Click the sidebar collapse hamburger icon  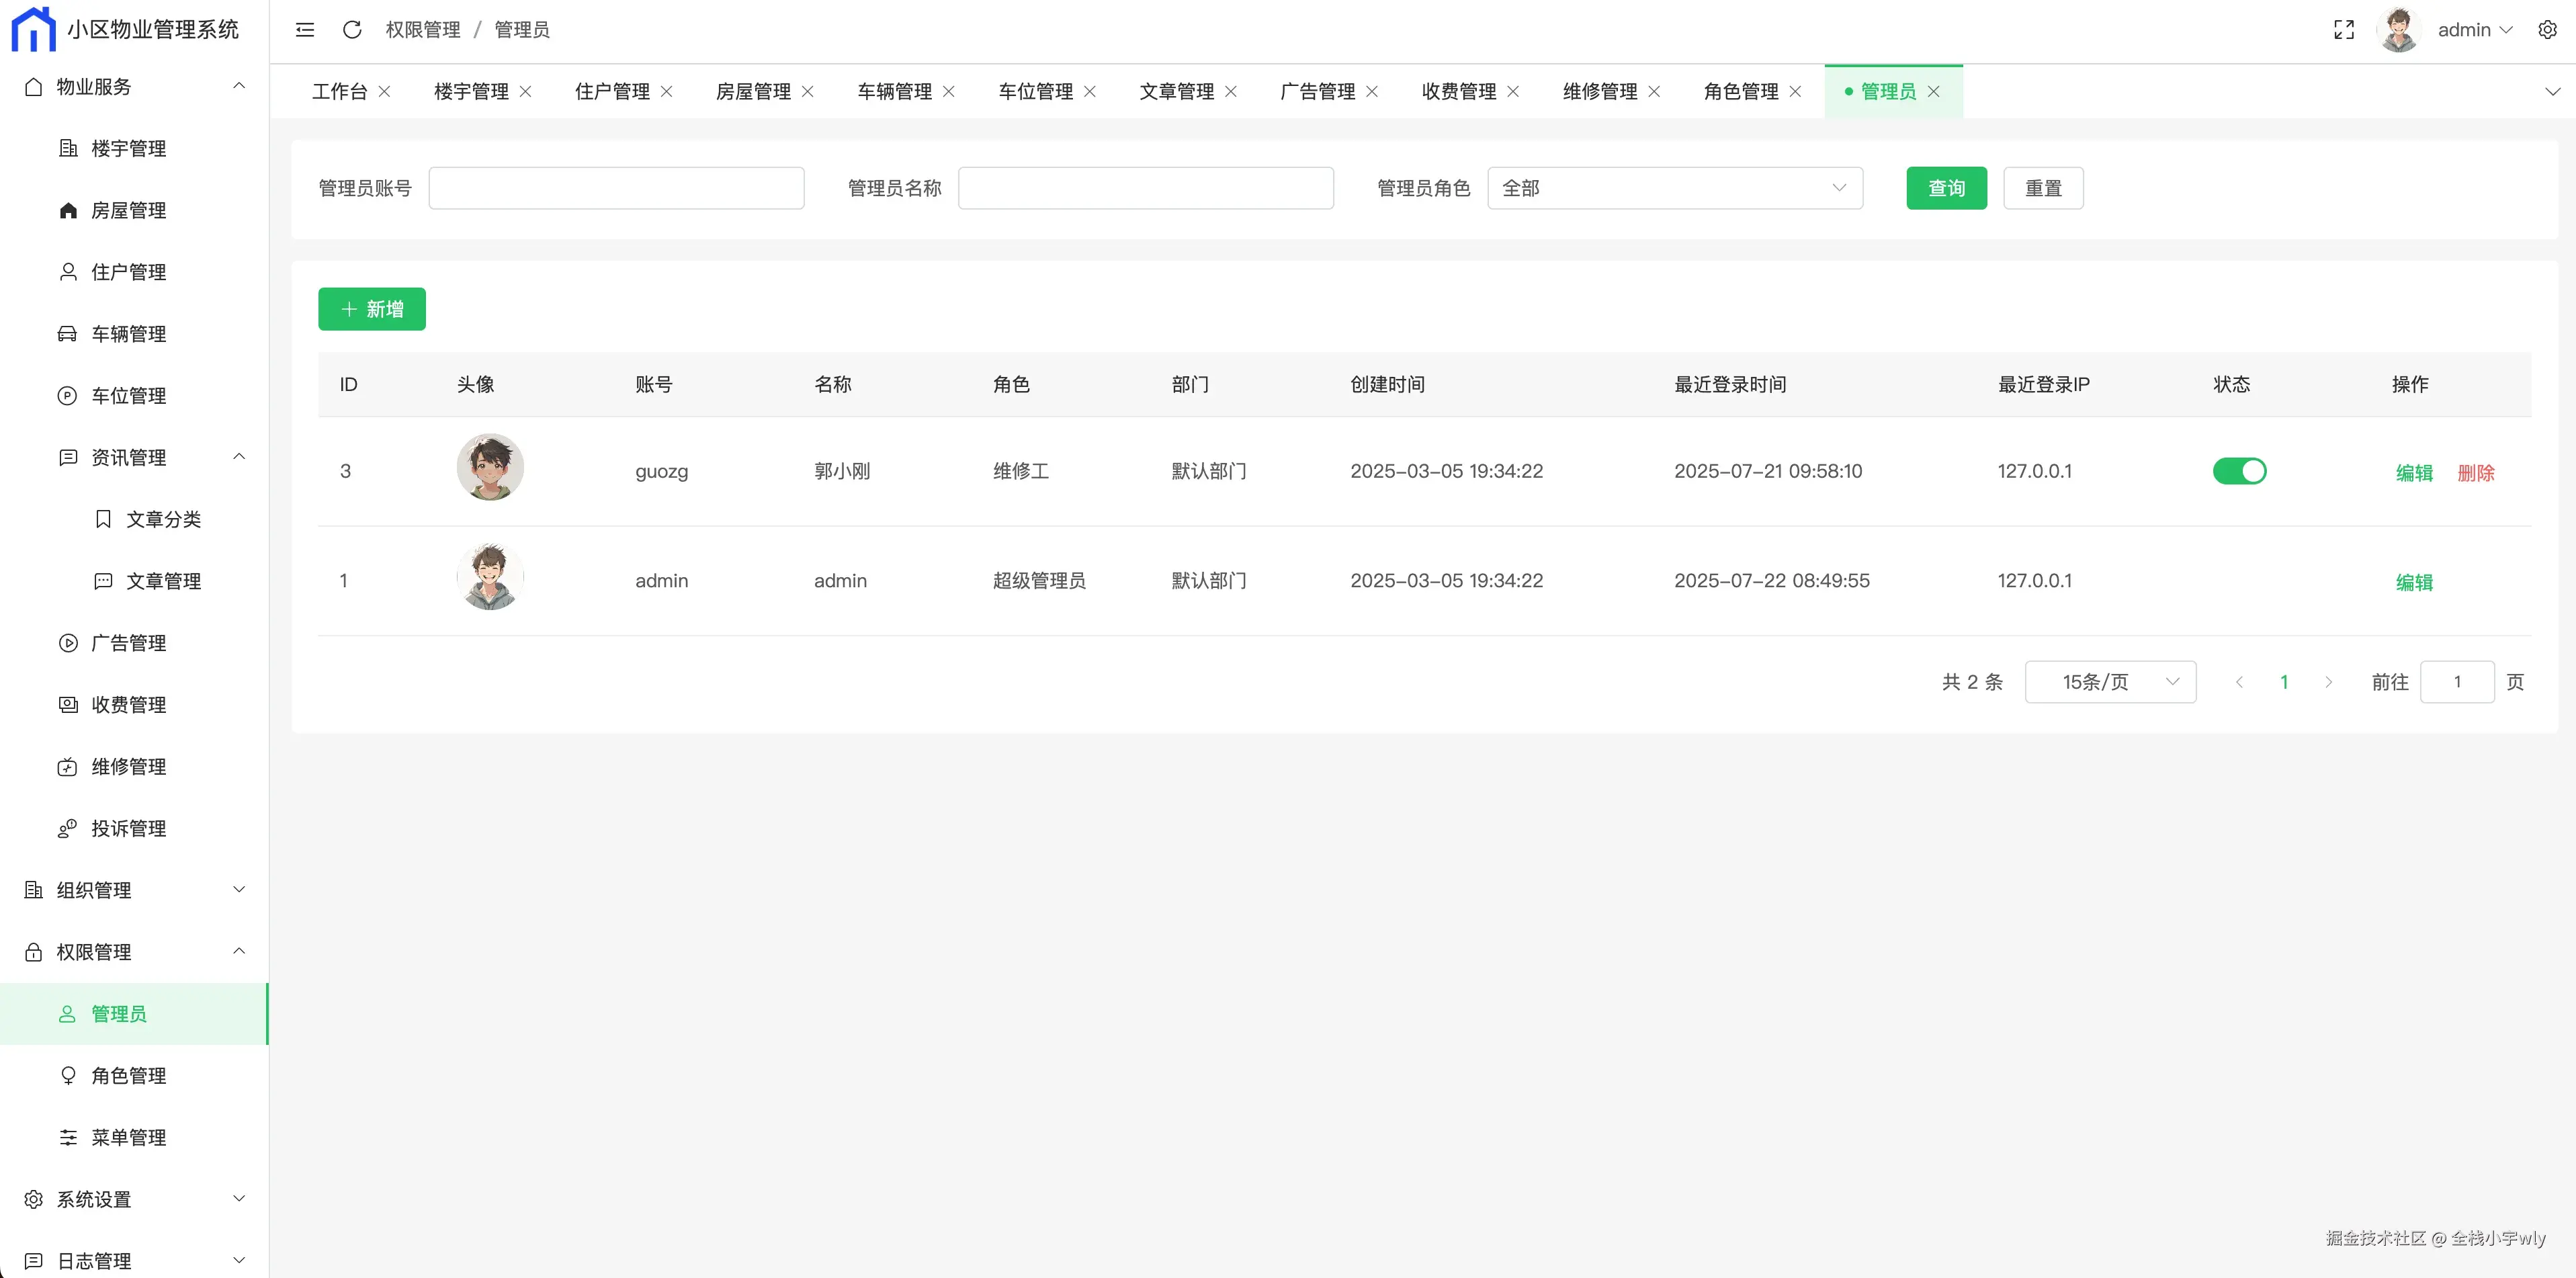[305, 30]
